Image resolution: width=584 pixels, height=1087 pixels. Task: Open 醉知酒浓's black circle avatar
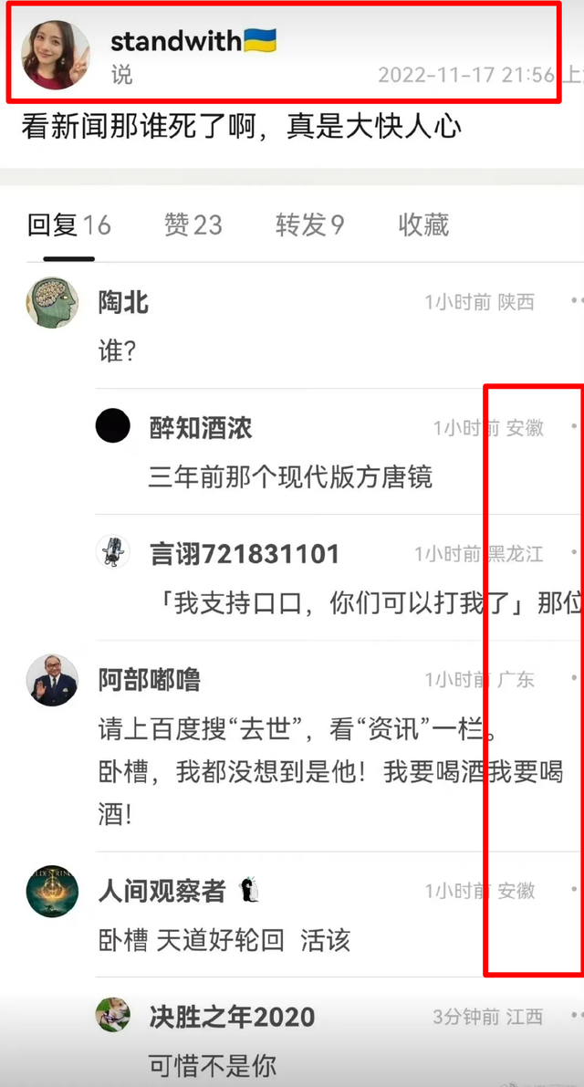click(113, 425)
